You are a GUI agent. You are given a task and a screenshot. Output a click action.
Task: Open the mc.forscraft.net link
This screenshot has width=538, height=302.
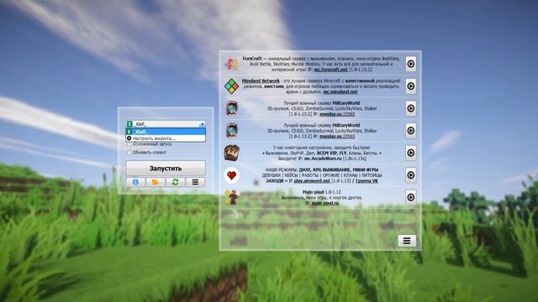click(x=330, y=69)
